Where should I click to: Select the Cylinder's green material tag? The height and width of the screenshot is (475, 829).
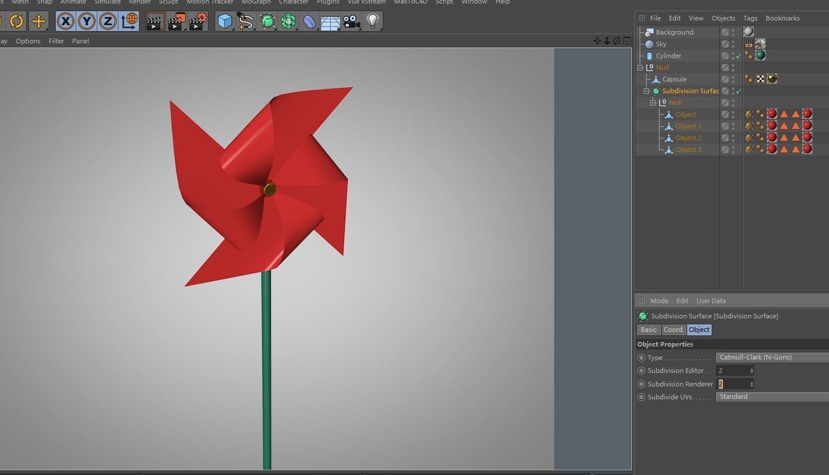click(760, 56)
